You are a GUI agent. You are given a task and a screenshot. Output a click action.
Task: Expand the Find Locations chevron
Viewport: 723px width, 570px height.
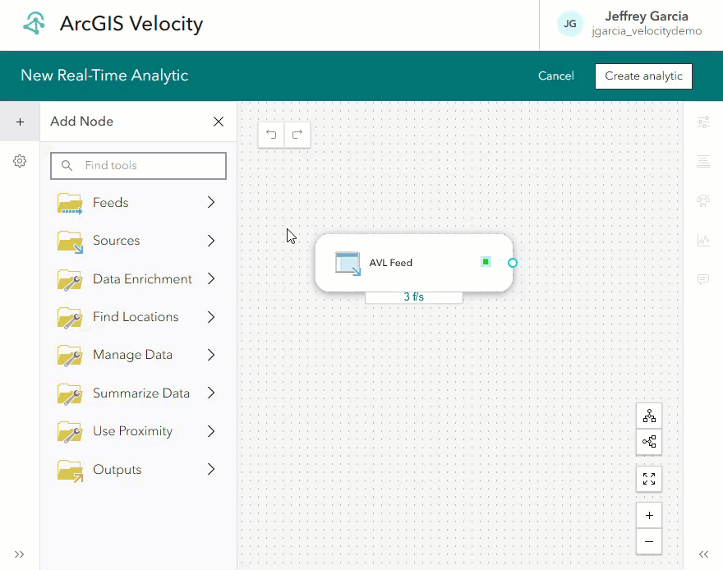pyautogui.click(x=211, y=317)
